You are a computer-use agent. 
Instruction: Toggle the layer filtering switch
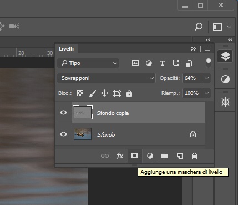coord(209,63)
